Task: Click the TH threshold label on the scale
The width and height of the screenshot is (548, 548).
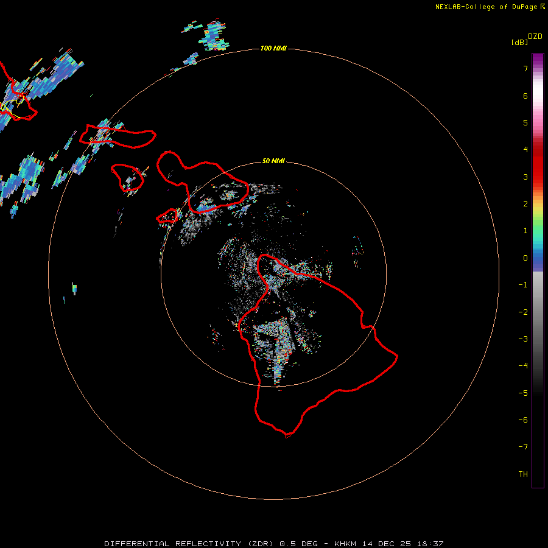Action: tap(523, 474)
